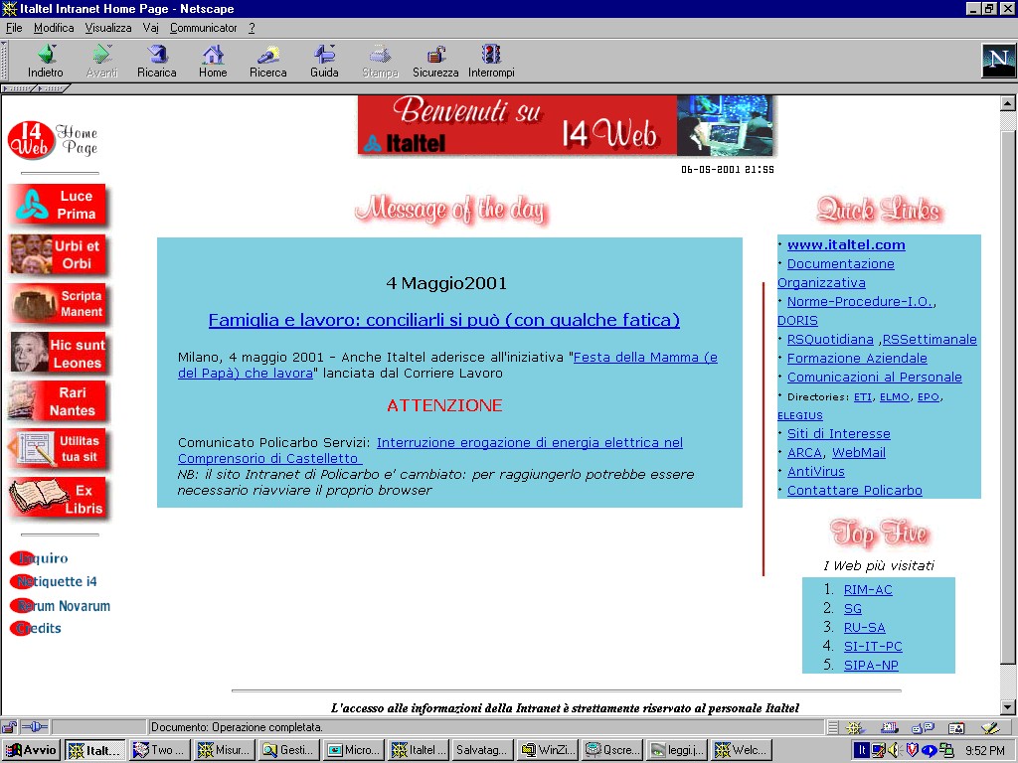Click the taskbar clock showing 9:52 PM
Screen dimensions: 1018x763
coord(984,751)
